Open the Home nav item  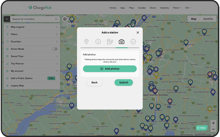pos(113,8)
